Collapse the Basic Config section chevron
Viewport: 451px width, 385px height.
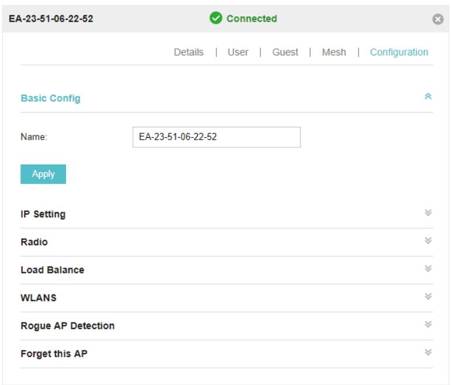[428, 96]
